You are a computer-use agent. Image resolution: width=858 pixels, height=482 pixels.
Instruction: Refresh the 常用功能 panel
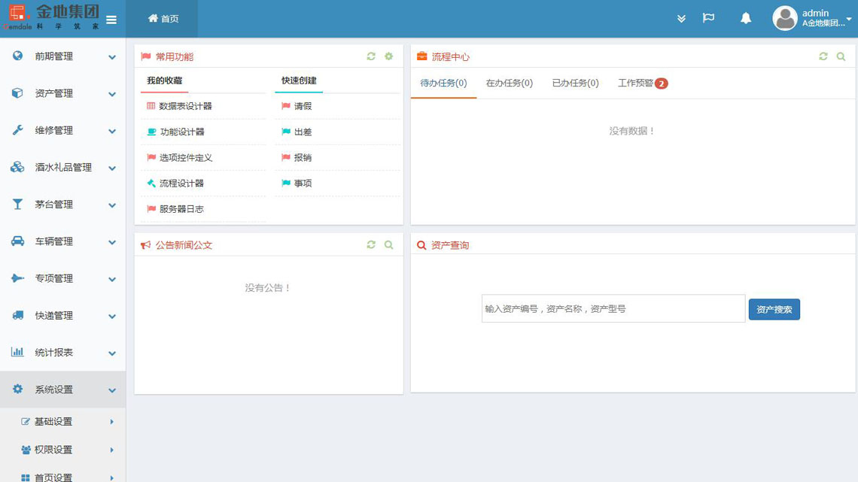(370, 56)
